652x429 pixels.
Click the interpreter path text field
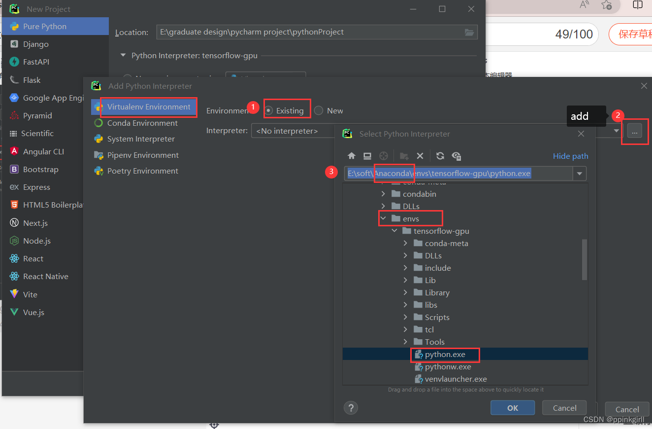(458, 174)
